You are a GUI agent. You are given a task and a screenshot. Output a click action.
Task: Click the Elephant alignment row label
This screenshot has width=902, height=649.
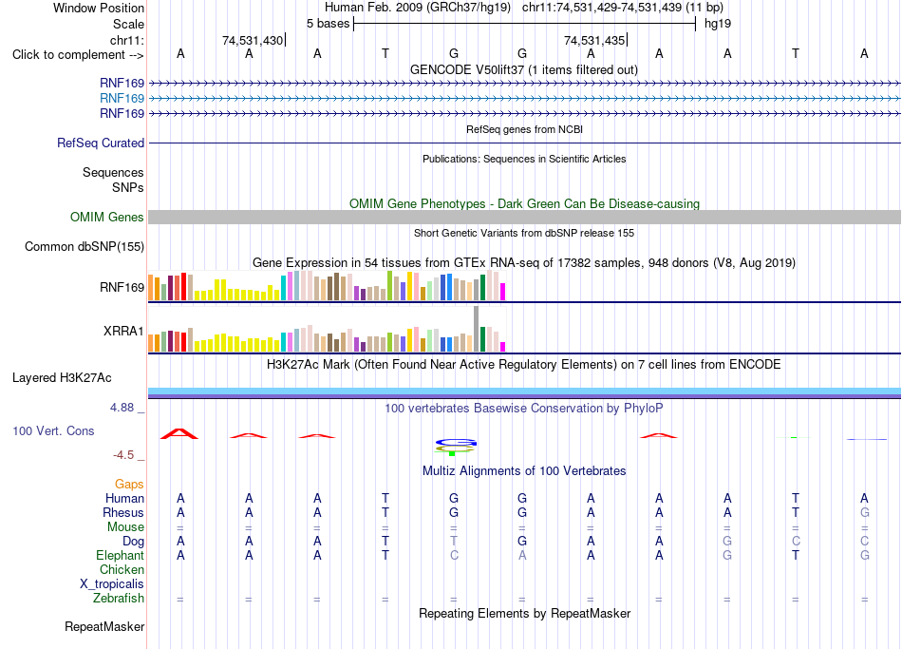point(120,556)
